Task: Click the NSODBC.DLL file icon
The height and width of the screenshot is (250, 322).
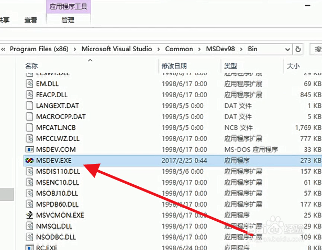Action: 29,237
